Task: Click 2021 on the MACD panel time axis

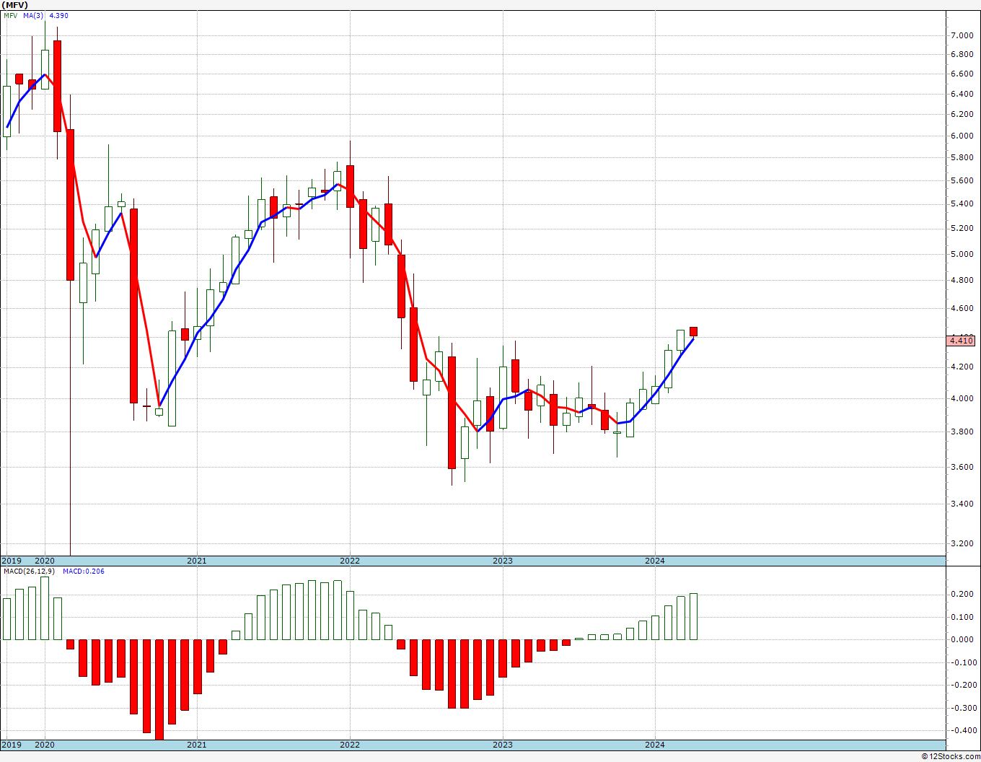Action: pos(197,745)
